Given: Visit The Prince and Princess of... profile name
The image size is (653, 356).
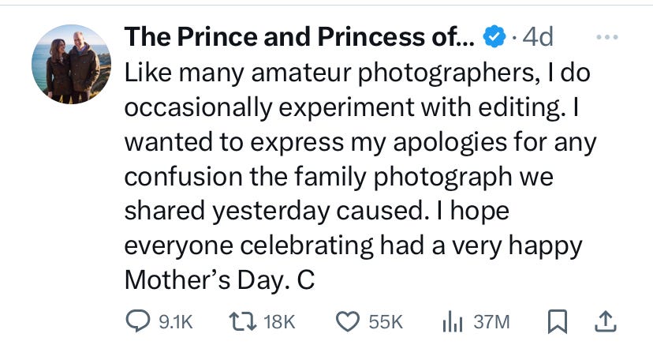Looking at the screenshot, I should (x=299, y=36).
